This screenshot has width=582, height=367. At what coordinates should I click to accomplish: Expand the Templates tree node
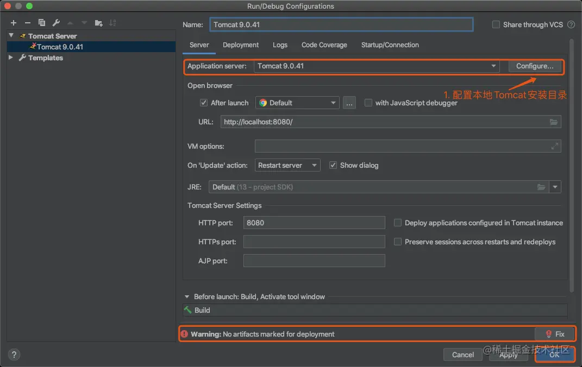point(10,58)
